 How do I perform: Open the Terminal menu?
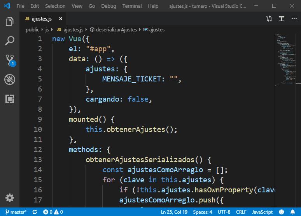pyautogui.click(x=132, y=6)
